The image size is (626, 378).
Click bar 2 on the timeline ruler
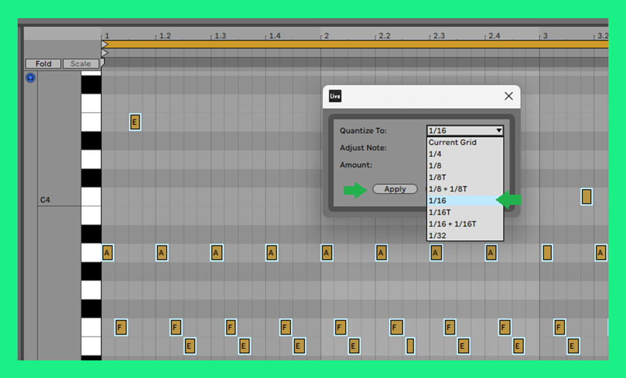[326, 36]
